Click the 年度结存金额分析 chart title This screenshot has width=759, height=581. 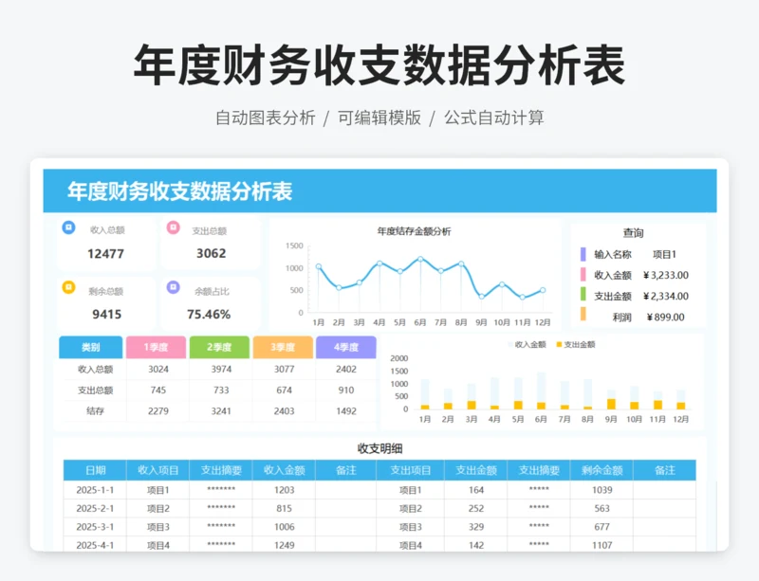click(x=414, y=231)
